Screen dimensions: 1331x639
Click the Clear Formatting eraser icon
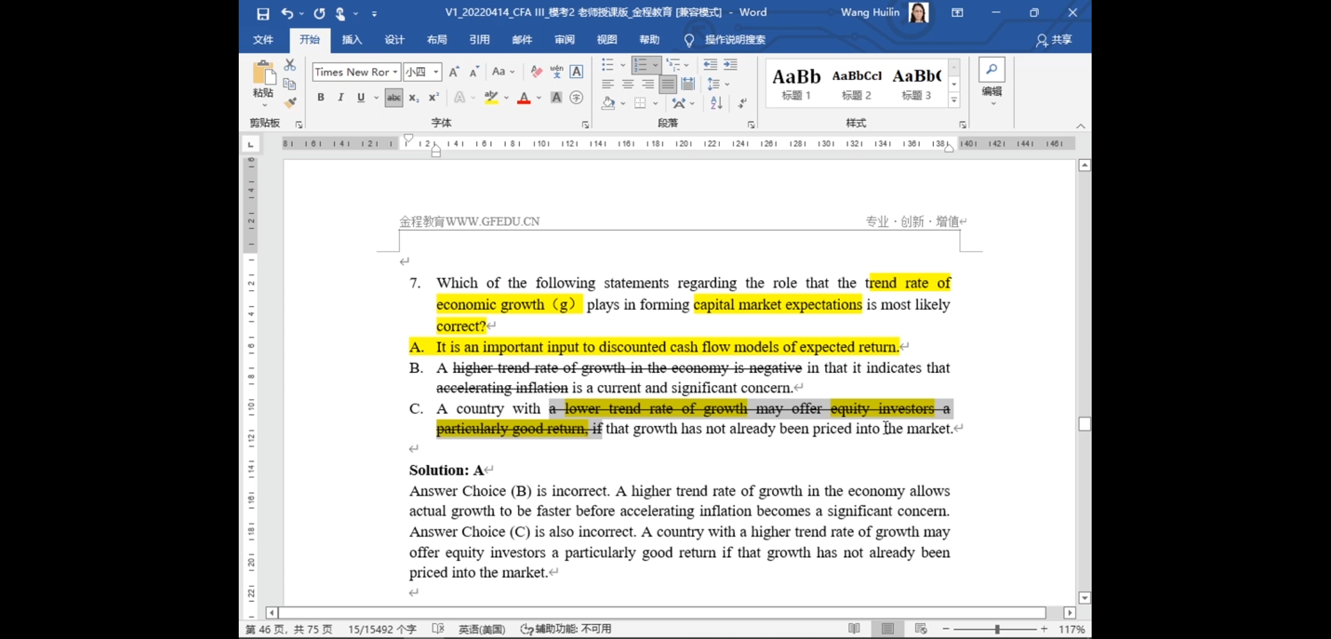(536, 72)
